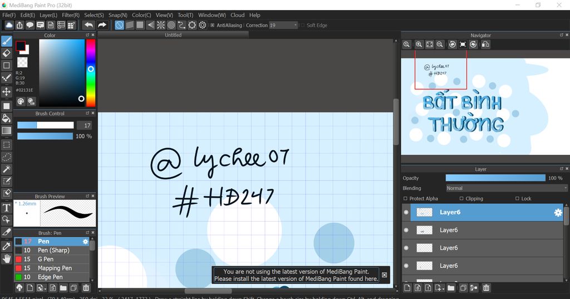
Task: Enable the grid snap icon
Action: (x=140, y=25)
